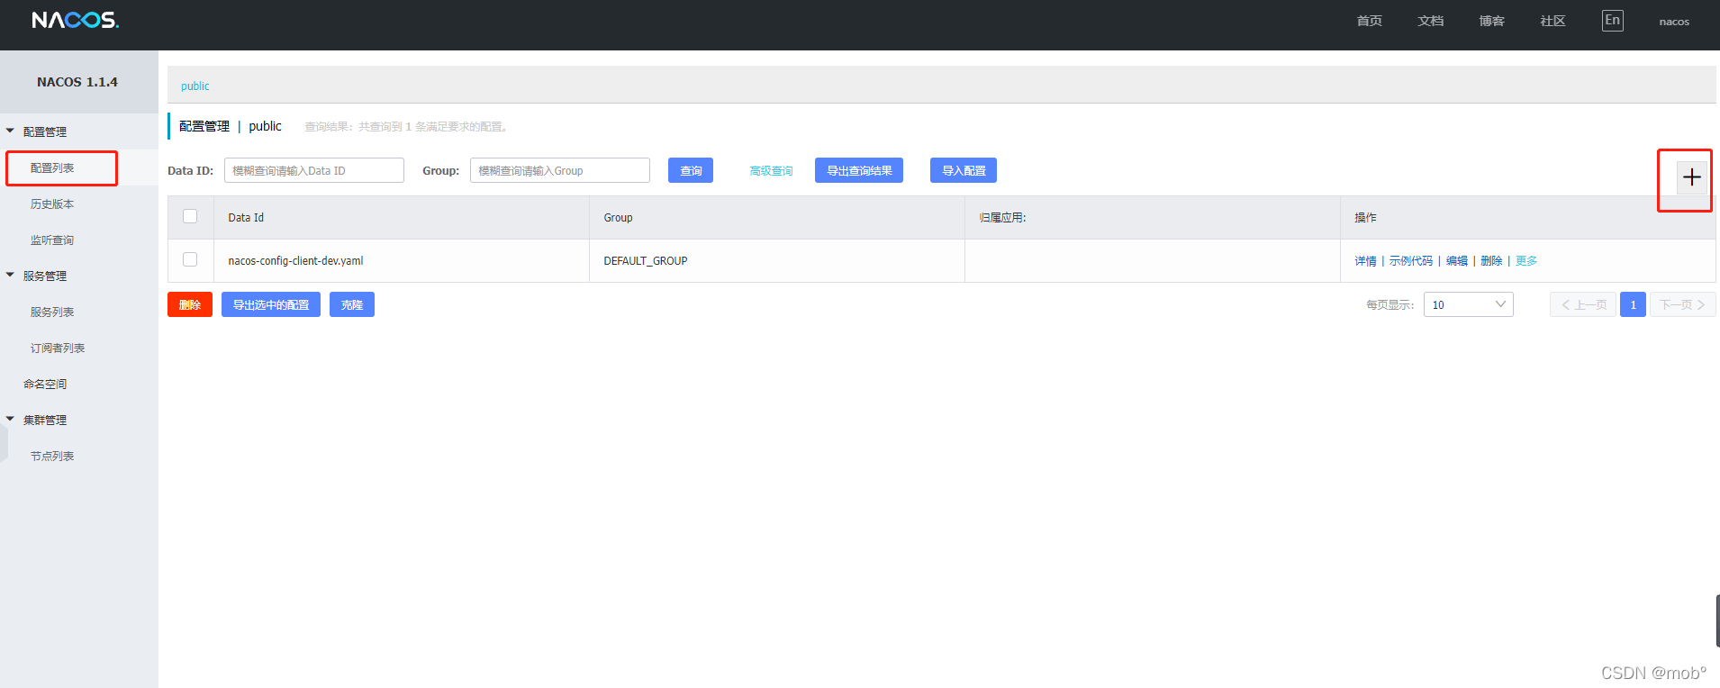The image size is (1720, 688).
Task: Click 导出查询结果 button
Action: (859, 170)
